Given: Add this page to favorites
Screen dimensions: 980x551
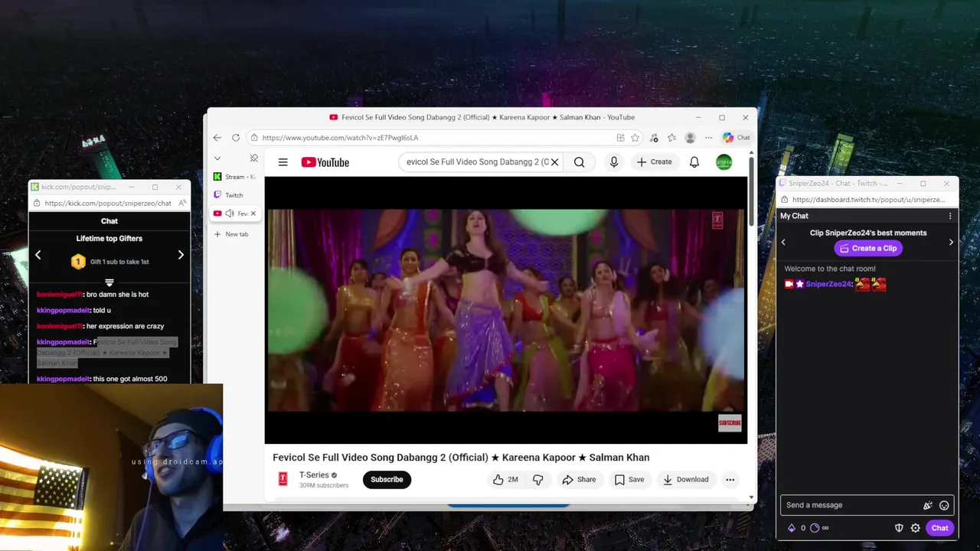Looking at the screenshot, I should (635, 138).
